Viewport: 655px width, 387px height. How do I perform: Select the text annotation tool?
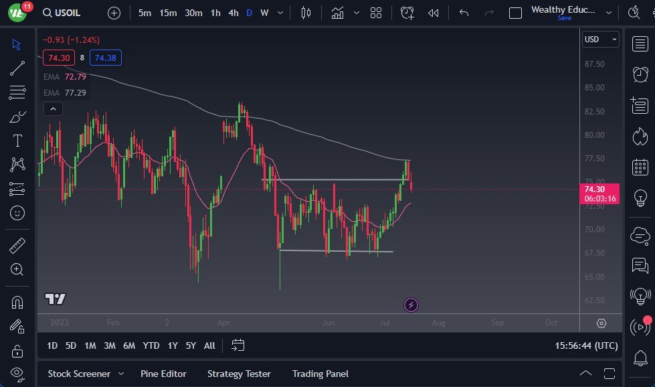17,141
